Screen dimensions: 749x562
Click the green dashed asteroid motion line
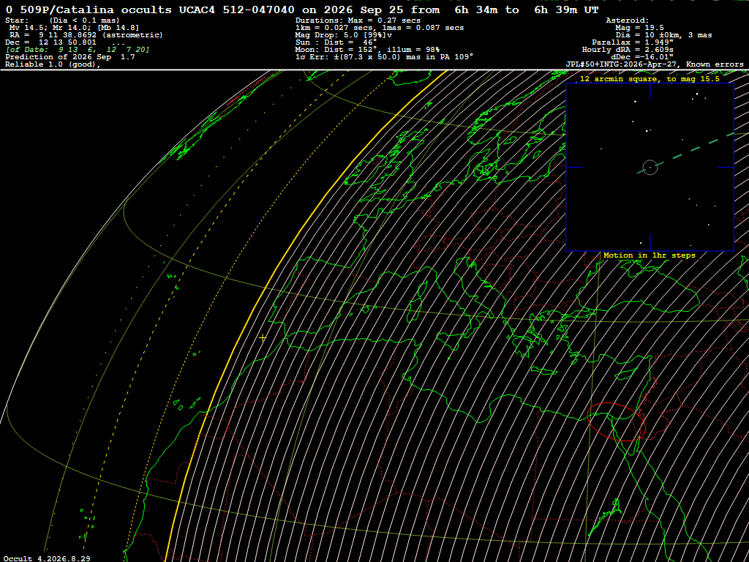[686, 153]
